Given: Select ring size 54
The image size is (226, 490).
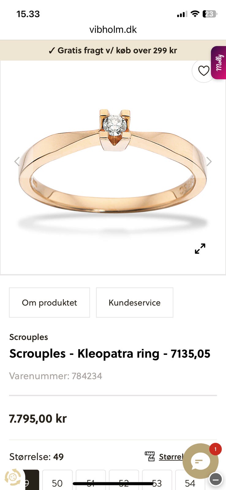Looking at the screenshot, I should coord(190,481).
